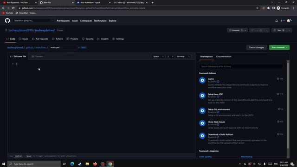Switch to the Preview tab
The width and height of the screenshot is (297, 167).
(37, 57)
